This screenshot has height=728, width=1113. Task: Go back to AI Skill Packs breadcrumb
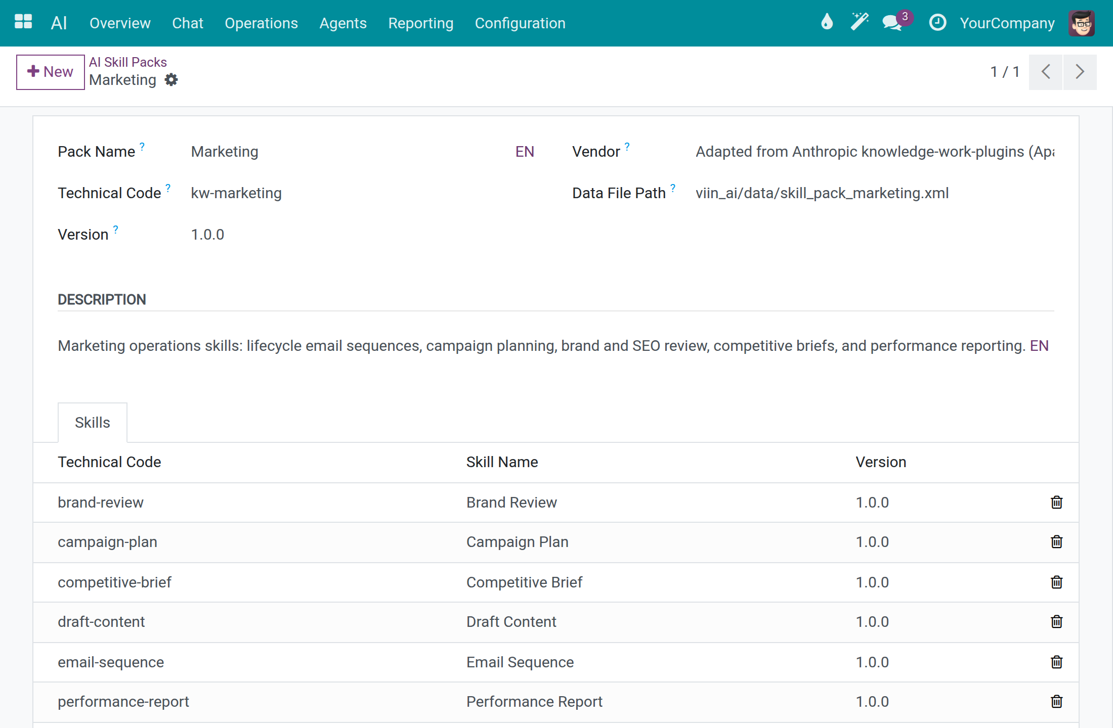[x=128, y=62]
